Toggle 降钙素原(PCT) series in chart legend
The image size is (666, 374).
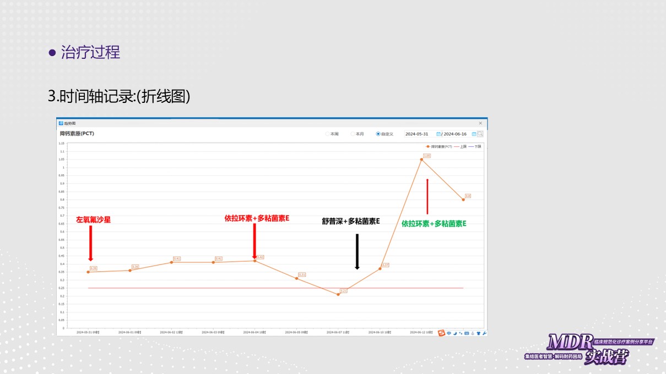pyautogui.click(x=440, y=147)
